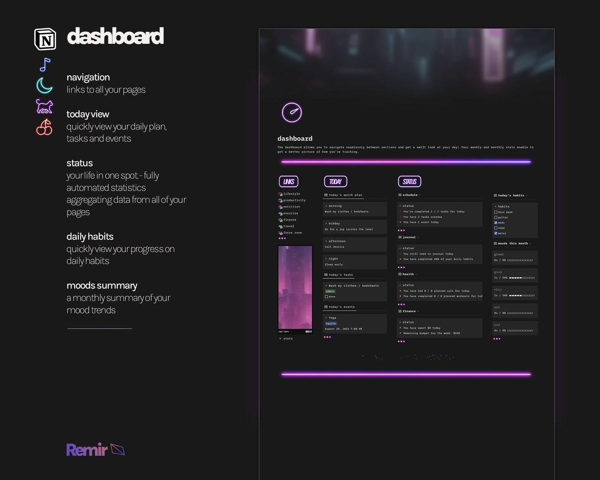The image size is (600, 480).
Task: Mark the laundry task as done
Action: click(x=326, y=296)
